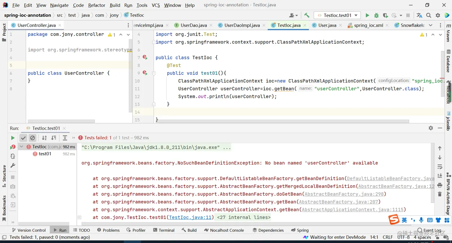Collapse the TestIoc node in test tree
The height and width of the screenshot is (243, 452).
point(22,147)
